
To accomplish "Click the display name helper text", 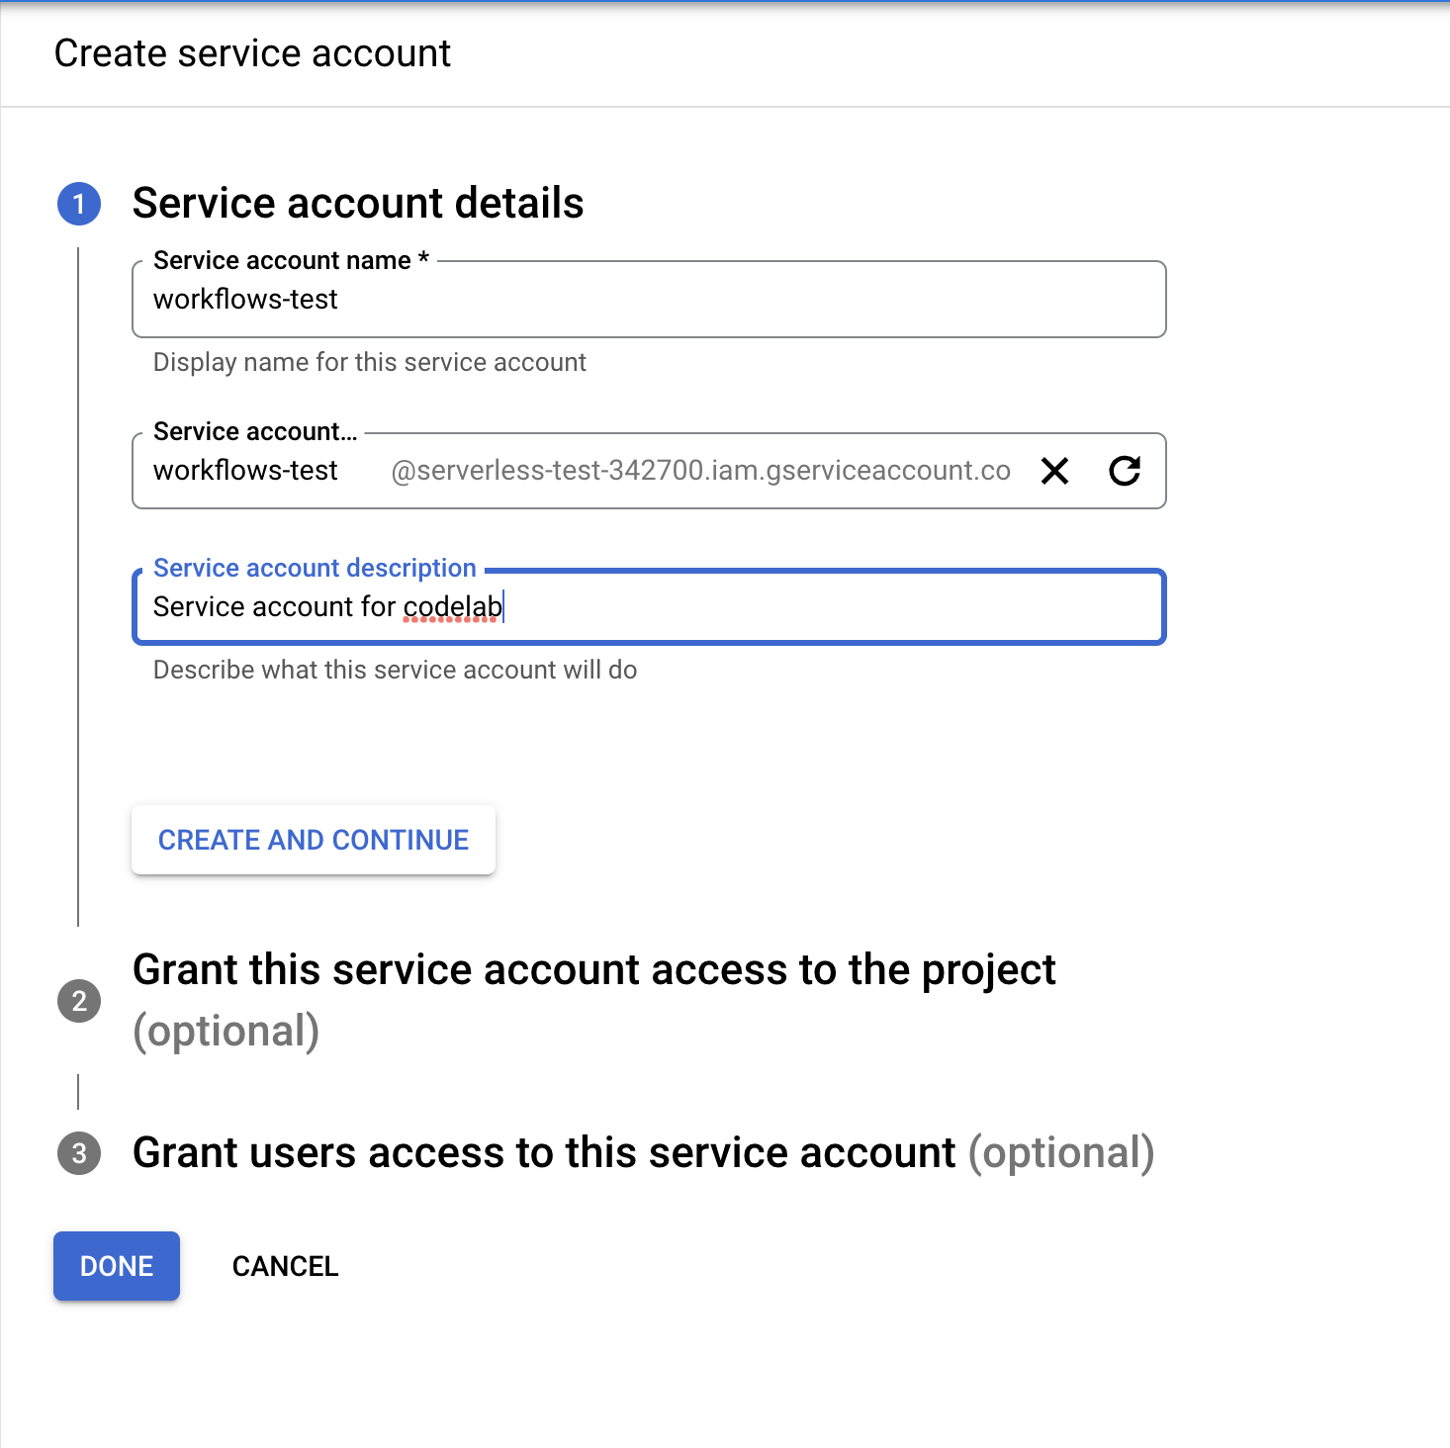I will pos(369,362).
